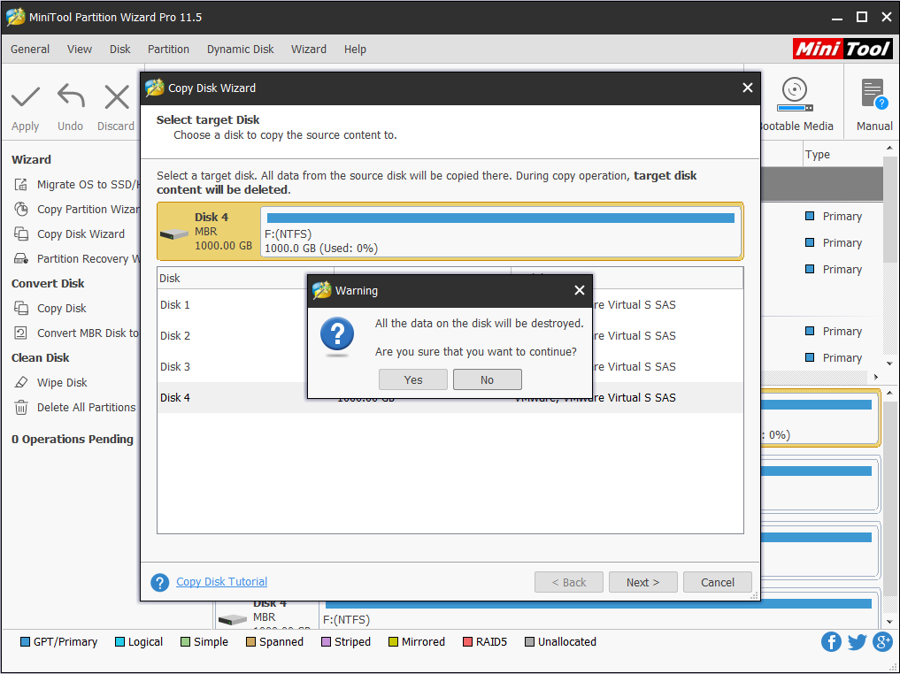Click the Unallocated legend color swatch
Viewport: 900px width, 674px height.
click(529, 642)
